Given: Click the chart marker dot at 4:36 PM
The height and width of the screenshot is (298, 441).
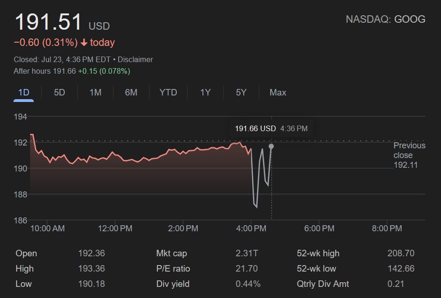Looking at the screenshot, I should point(271,146).
